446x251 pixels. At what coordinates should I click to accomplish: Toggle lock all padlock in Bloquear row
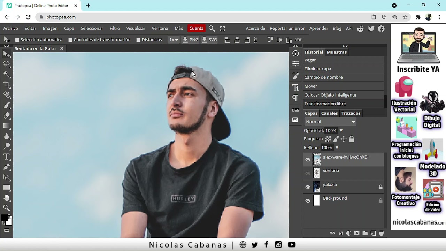(x=352, y=139)
